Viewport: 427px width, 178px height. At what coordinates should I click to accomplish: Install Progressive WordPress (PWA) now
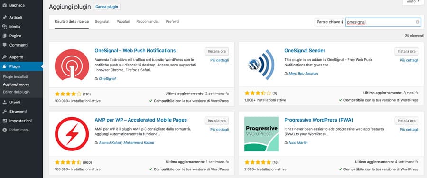tap(407, 121)
